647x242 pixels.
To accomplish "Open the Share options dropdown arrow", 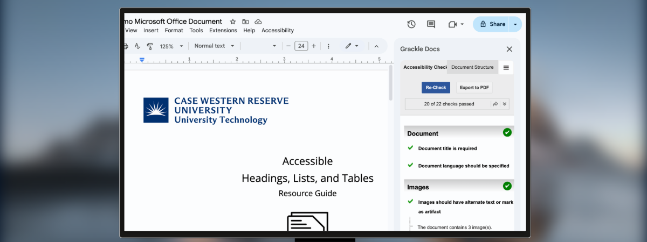I will (515, 24).
